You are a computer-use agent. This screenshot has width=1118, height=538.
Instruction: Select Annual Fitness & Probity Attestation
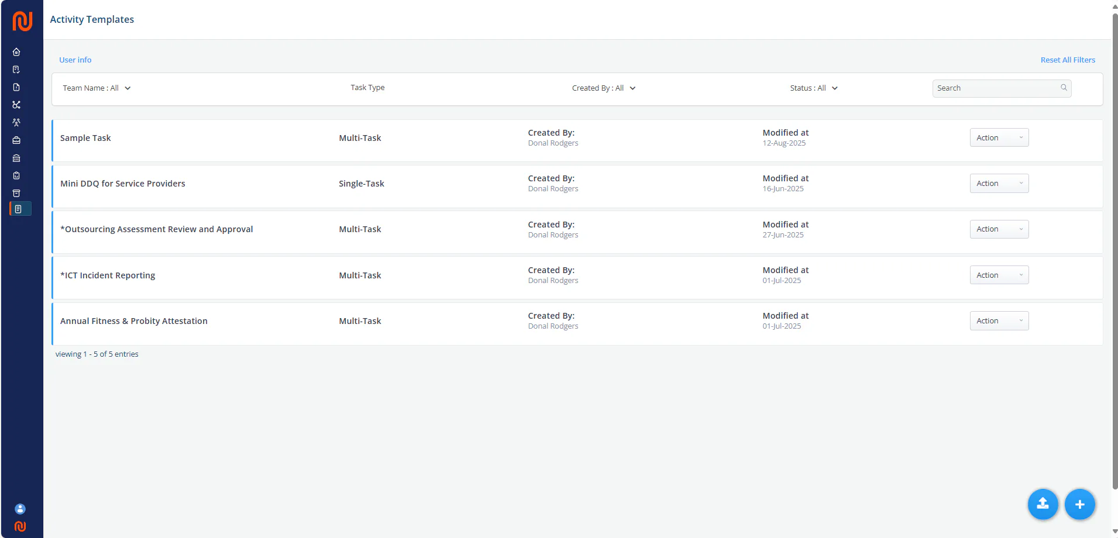[x=133, y=321]
